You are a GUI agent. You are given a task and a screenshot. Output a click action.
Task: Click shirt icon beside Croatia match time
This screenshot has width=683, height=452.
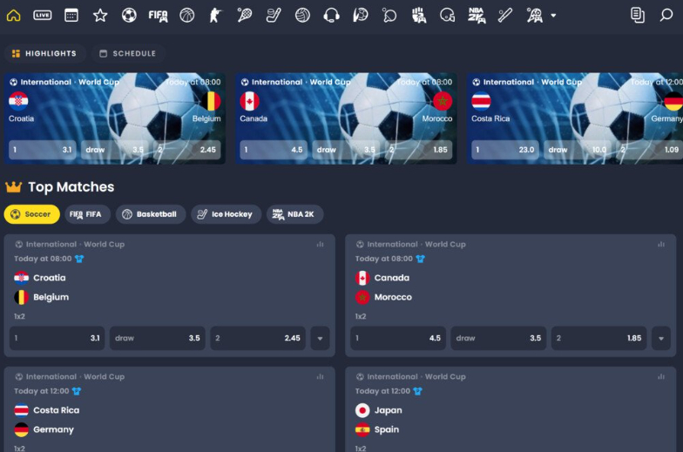coord(79,259)
